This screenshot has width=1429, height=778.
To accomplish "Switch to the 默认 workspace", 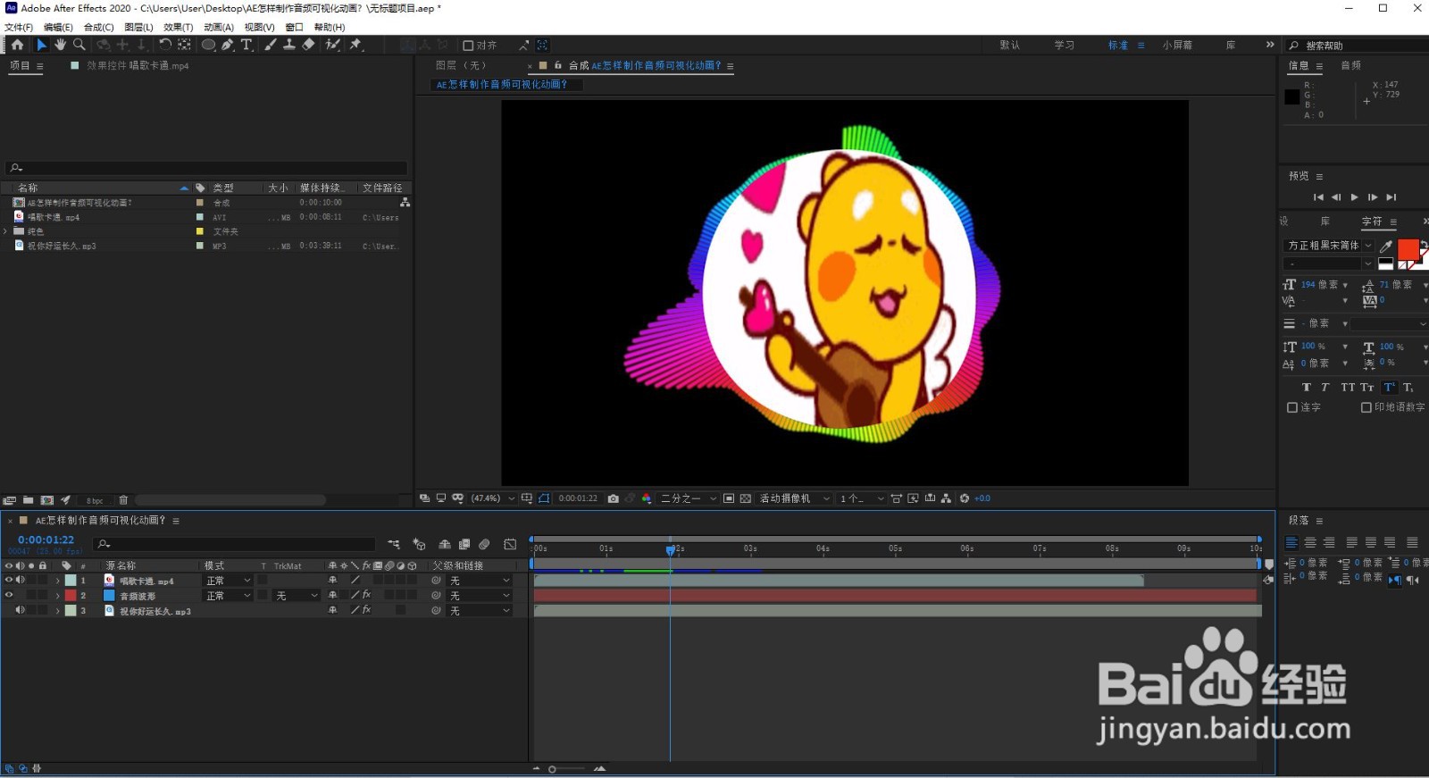I will (1009, 45).
